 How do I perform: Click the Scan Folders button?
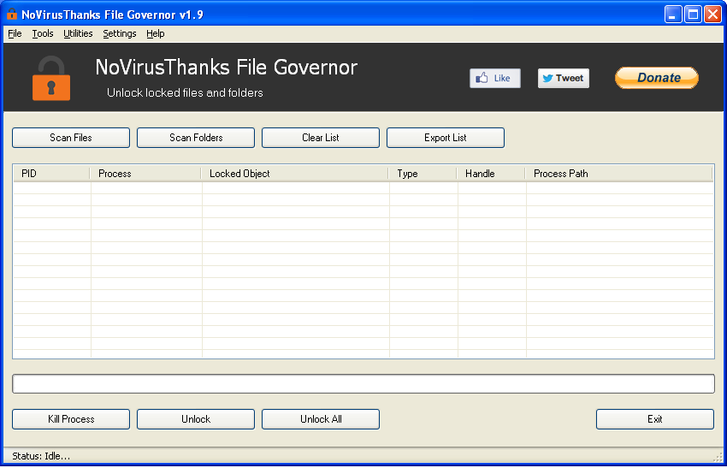pyautogui.click(x=196, y=138)
